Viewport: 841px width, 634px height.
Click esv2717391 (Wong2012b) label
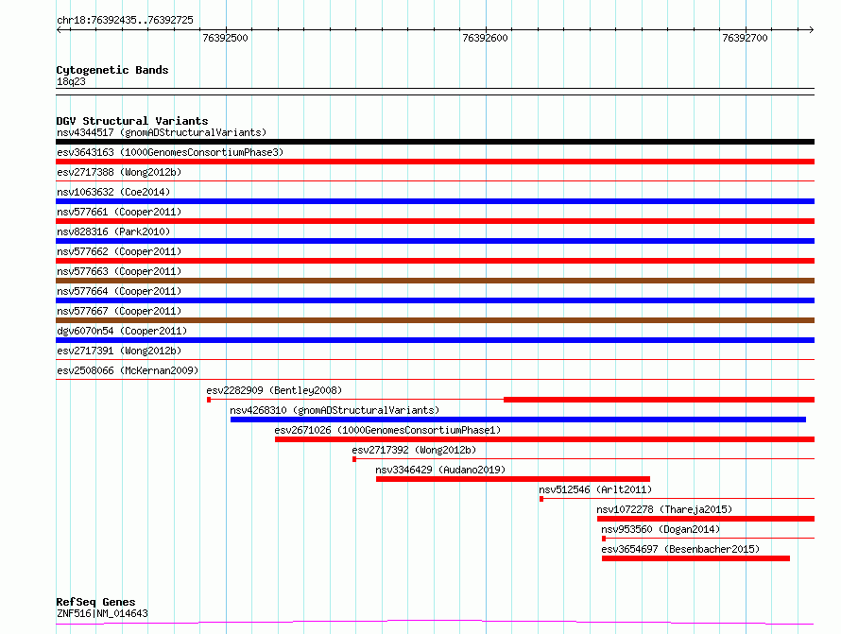[x=119, y=351]
